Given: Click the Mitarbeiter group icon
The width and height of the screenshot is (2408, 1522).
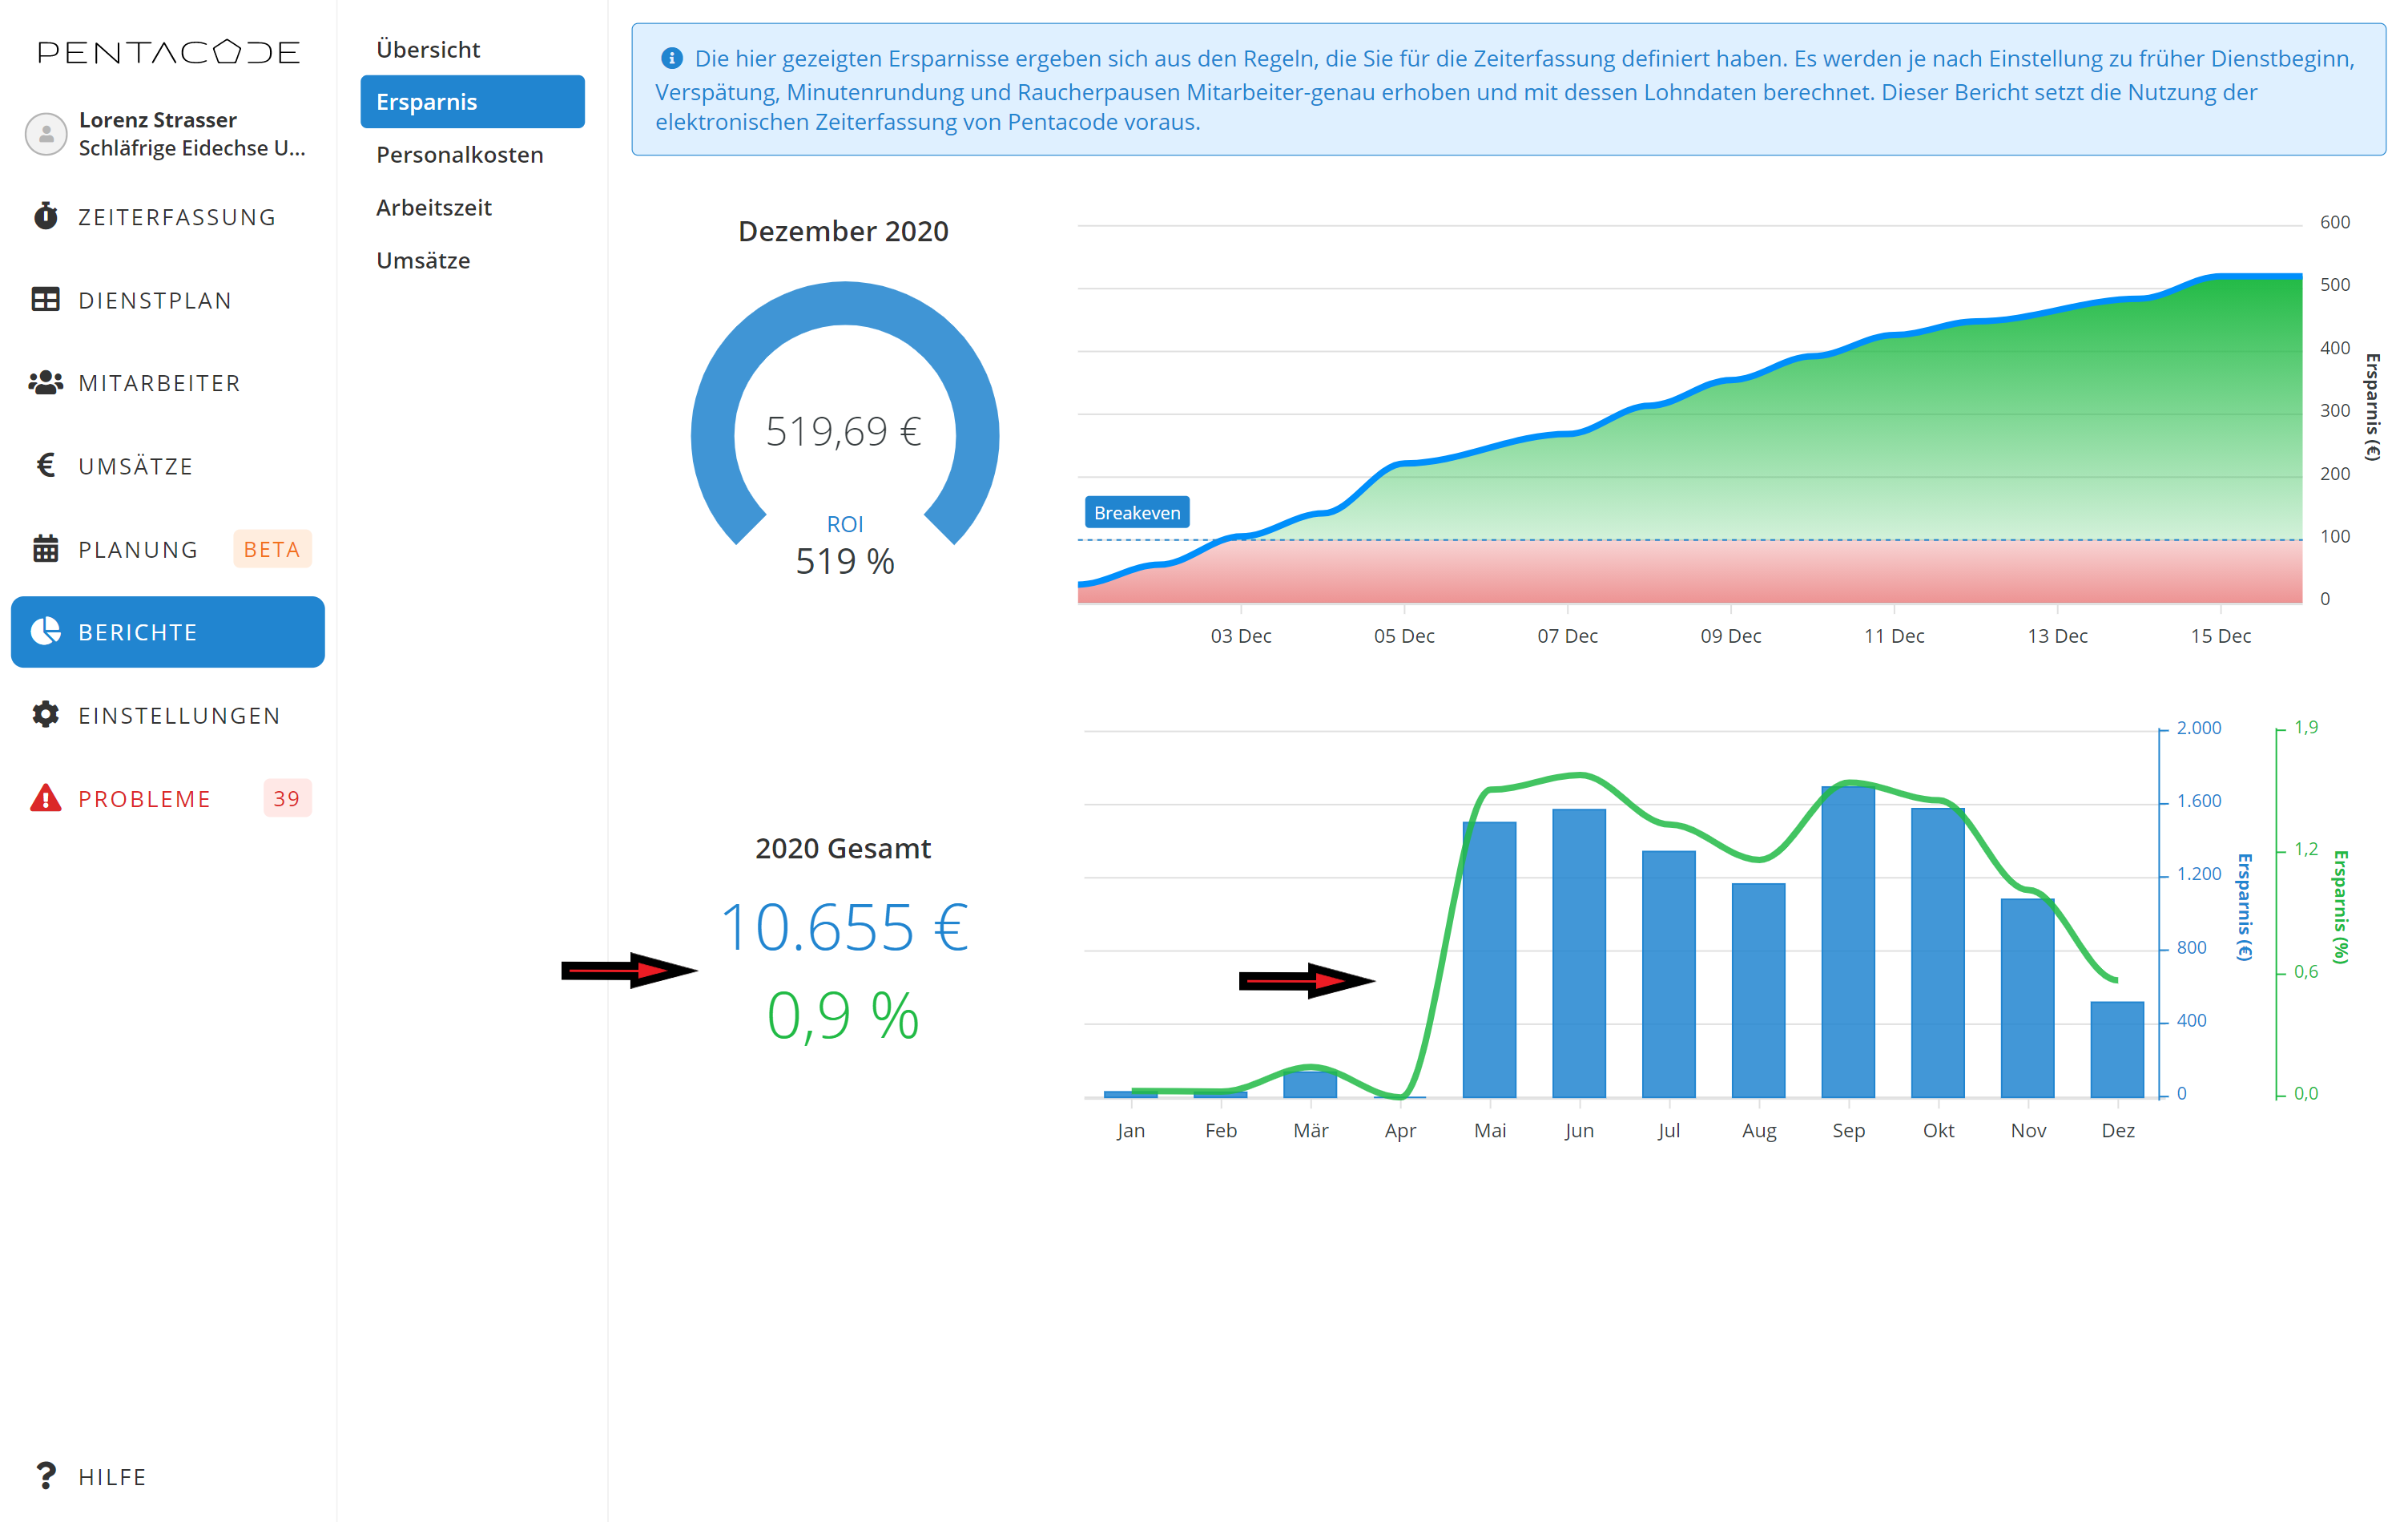Looking at the screenshot, I should (x=45, y=382).
